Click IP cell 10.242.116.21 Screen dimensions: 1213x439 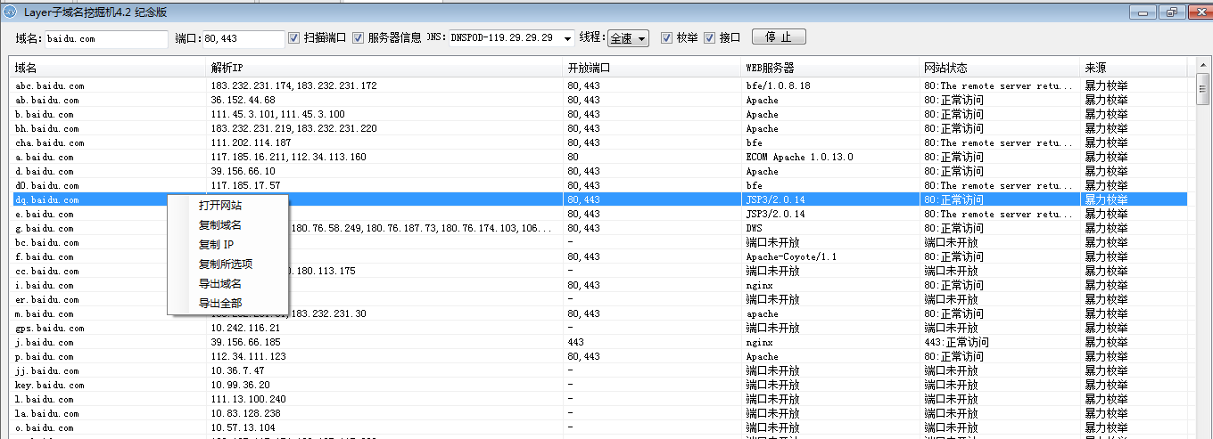(245, 328)
